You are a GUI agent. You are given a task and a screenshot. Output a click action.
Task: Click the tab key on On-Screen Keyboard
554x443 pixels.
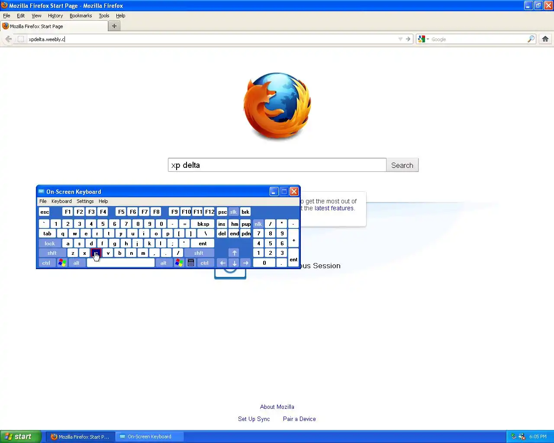click(47, 234)
